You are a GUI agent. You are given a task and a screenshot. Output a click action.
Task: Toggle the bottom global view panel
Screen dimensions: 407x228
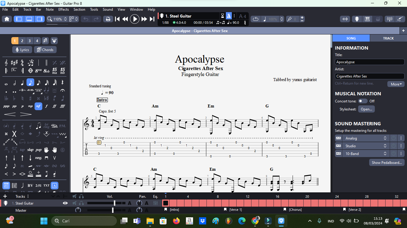(x=29, y=19)
